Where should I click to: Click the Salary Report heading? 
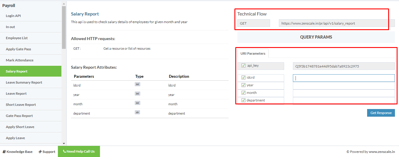click(x=85, y=14)
